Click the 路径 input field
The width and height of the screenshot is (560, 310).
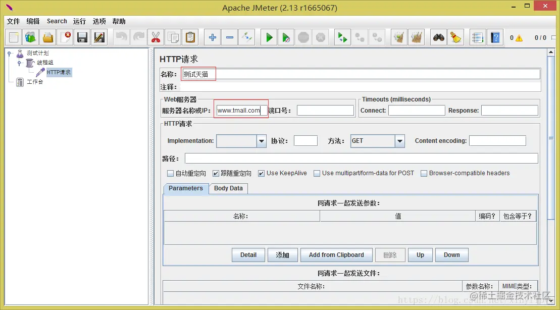[x=362, y=158]
